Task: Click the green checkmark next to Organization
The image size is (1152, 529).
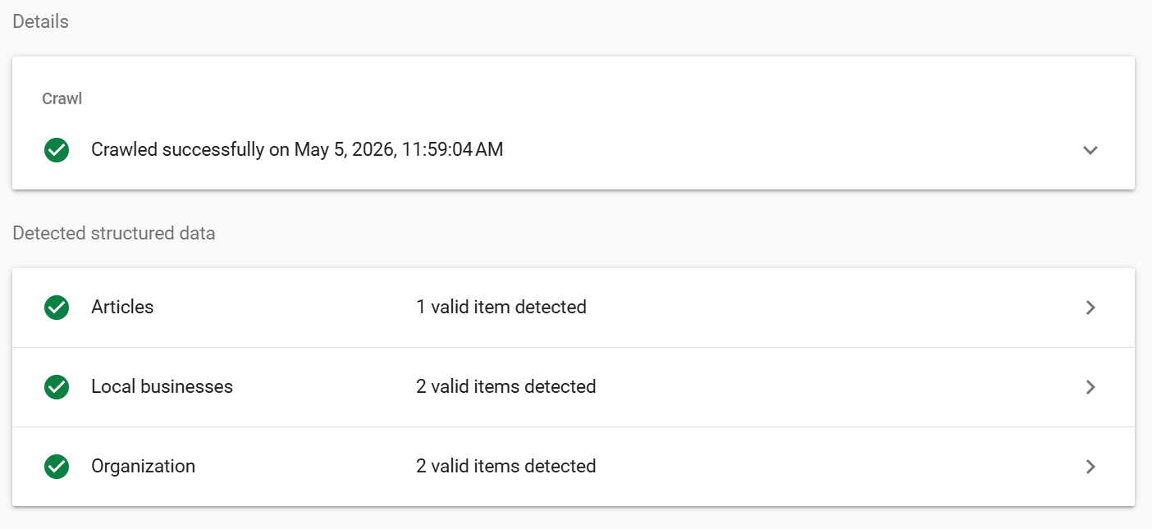Action: point(57,467)
